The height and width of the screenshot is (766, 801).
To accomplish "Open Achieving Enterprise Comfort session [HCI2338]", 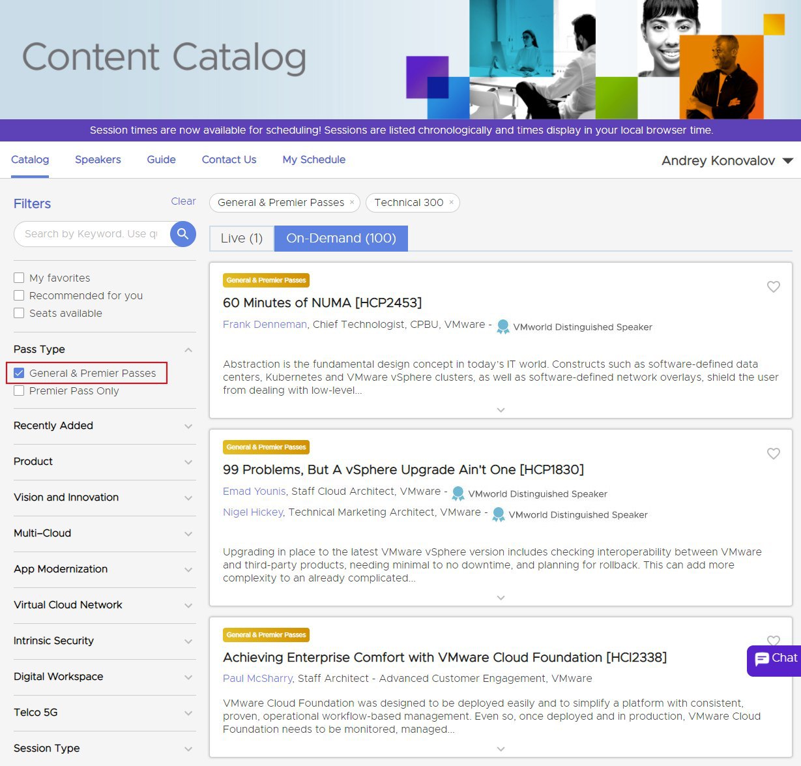I will pos(444,657).
